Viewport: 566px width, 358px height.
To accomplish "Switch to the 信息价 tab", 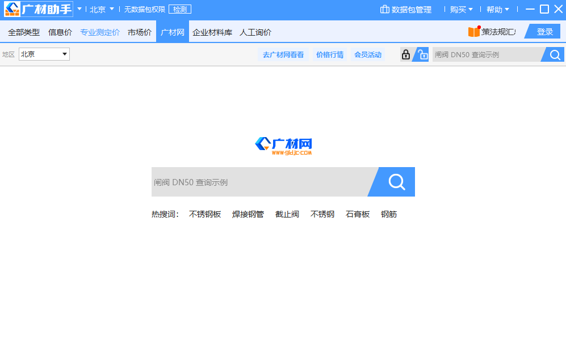I will (x=60, y=32).
